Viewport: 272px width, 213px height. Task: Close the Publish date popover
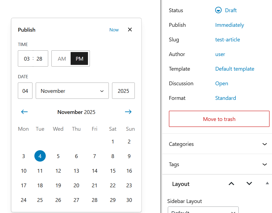pos(130,30)
